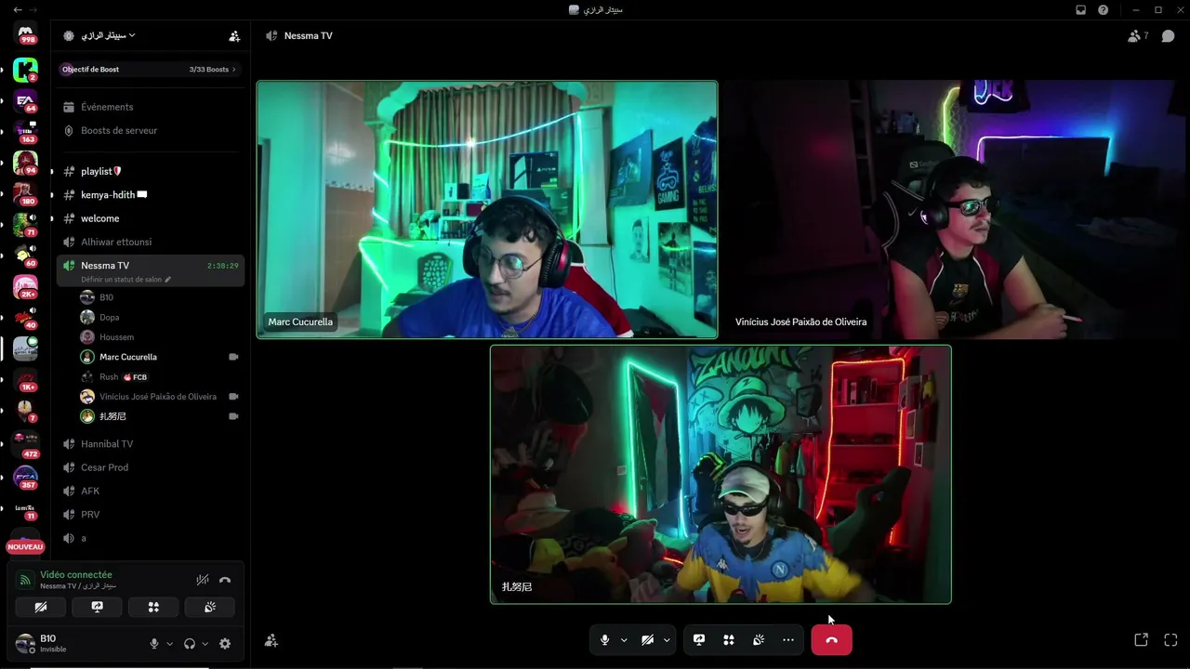
Task: Open the server icon showing badge 163
Action: [x=26, y=132]
